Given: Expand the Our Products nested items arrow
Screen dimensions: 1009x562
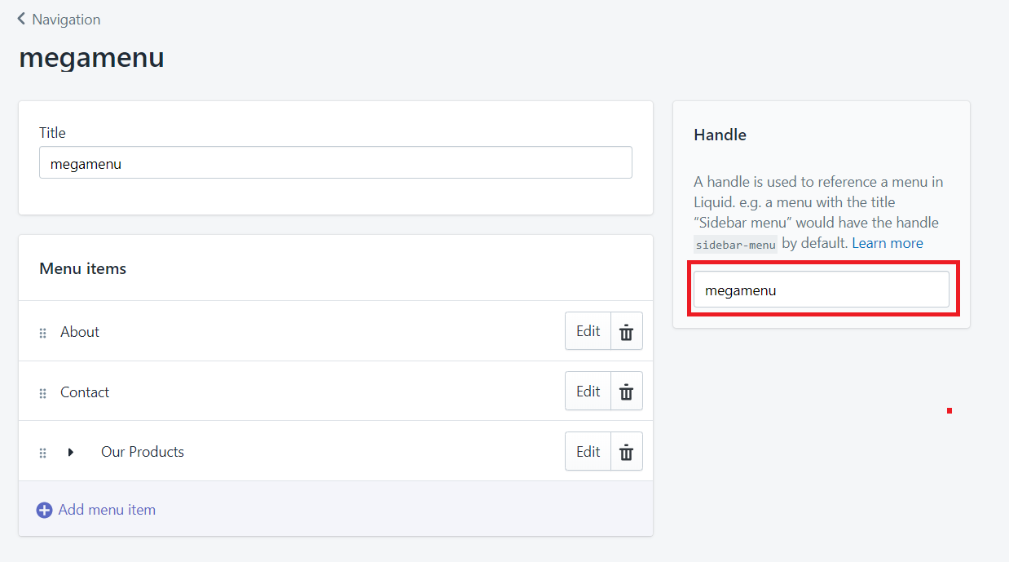Looking at the screenshot, I should tap(71, 452).
